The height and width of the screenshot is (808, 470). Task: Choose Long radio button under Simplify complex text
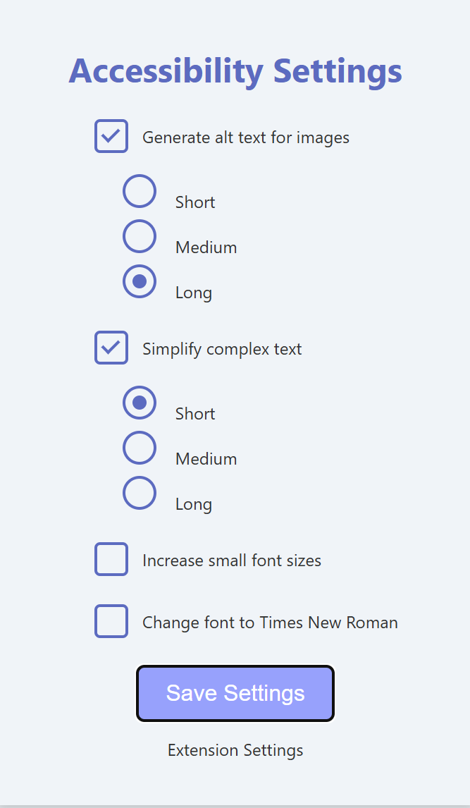[140, 493]
